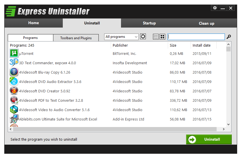This screenshot has width=246, height=156.
Task: Select the Uninstall tab
Action: pos(92,23)
